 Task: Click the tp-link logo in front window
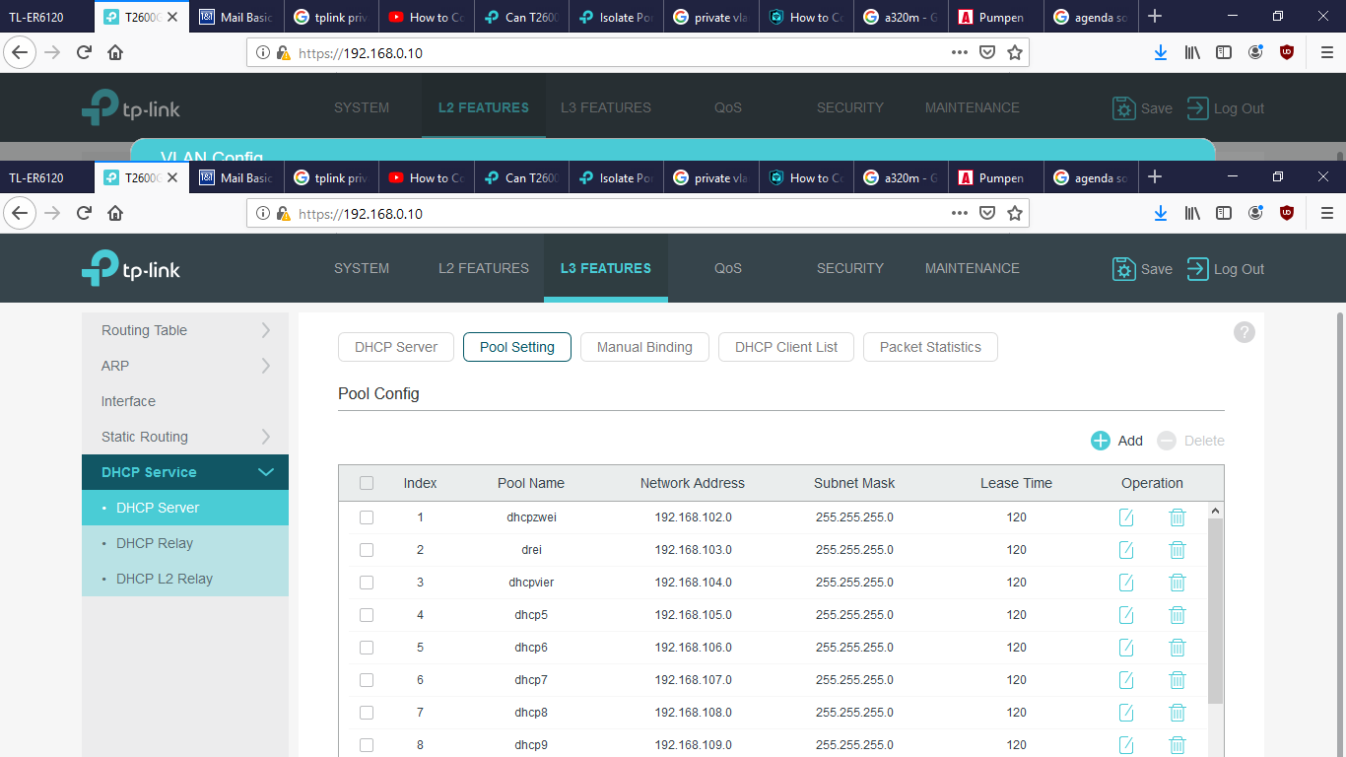(131, 269)
